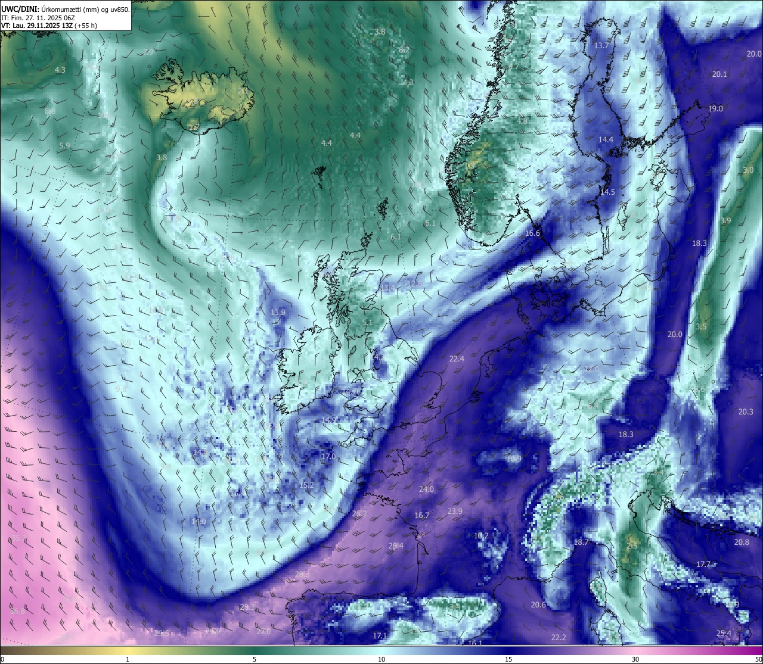Click the colour scale tick label 30
The width and height of the screenshot is (763, 664).
point(635,659)
